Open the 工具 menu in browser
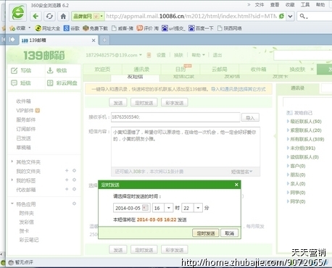This screenshot has width=332, height=268. click(x=305, y=5)
